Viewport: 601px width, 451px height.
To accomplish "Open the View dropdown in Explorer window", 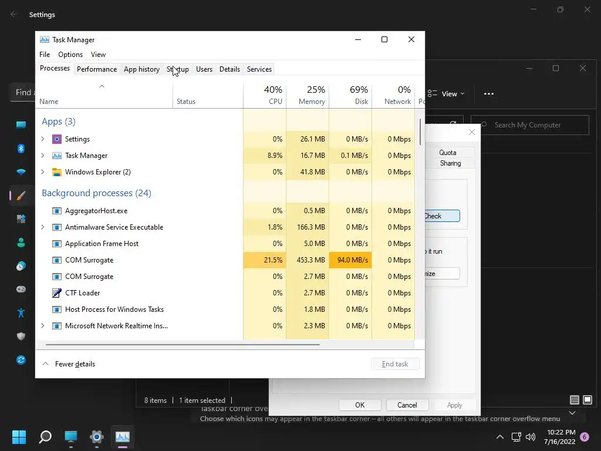I will coord(446,94).
